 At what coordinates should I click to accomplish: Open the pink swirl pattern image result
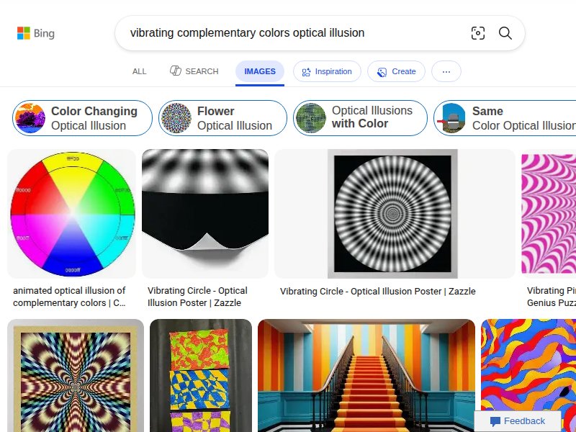click(x=549, y=213)
